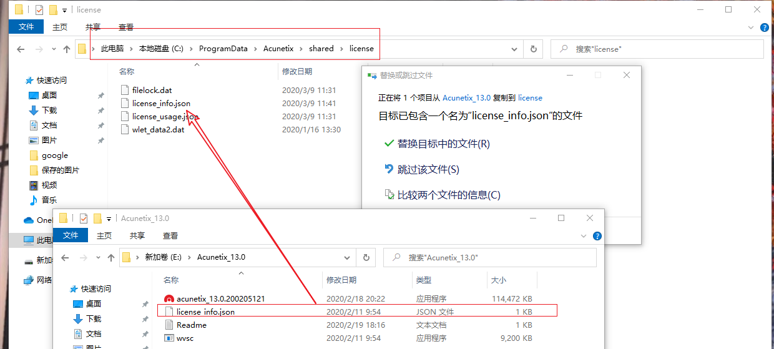Click the 本地磁盘 (C:) breadcrumb
774x349 pixels.
coord(162,49)
